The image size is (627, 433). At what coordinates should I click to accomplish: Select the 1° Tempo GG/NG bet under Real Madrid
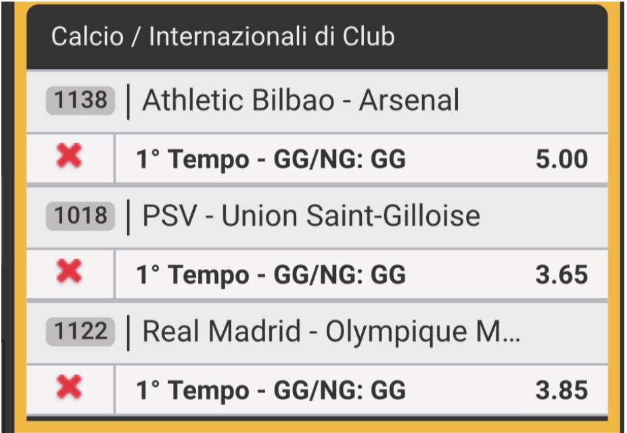271,390
